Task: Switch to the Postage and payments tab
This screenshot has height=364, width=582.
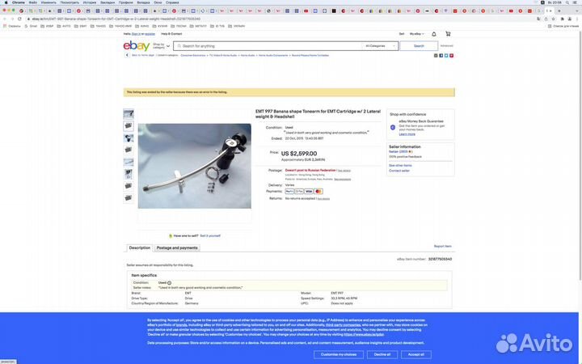Action: 177,248
